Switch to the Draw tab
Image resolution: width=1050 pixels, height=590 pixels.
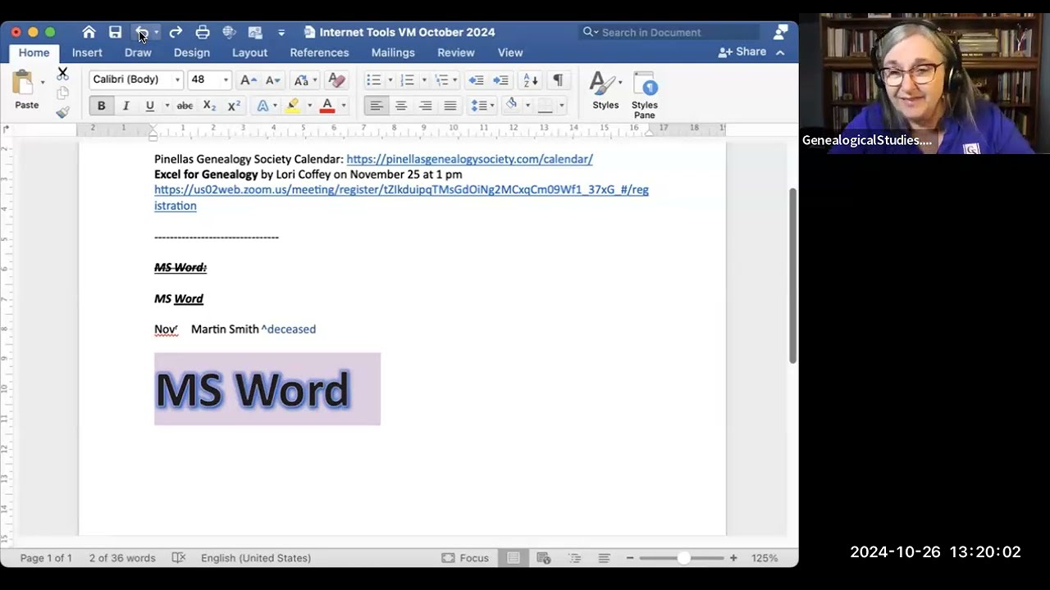pos(138,52)
